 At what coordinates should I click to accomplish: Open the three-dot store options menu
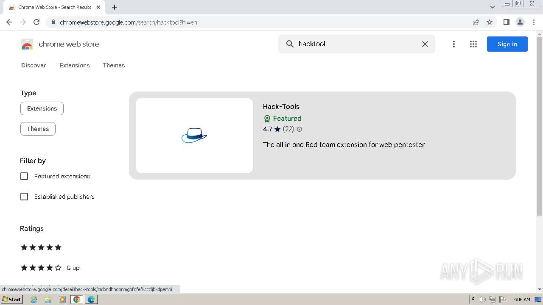pyautogui.click(x=453, y=44)
